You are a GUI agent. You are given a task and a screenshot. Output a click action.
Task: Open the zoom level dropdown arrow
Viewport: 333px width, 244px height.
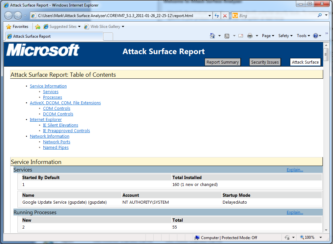point(321,237)
